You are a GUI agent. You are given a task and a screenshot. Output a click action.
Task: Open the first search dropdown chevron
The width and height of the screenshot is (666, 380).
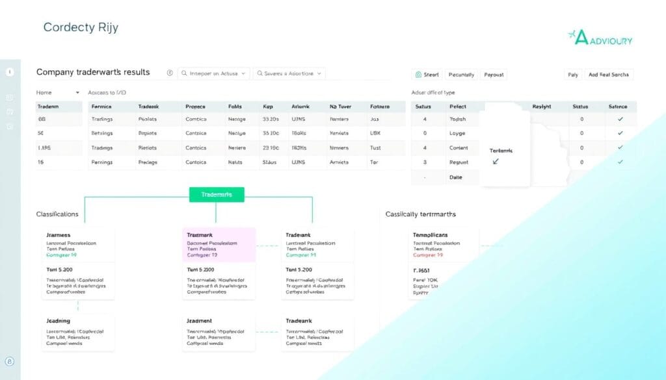tap(243, 73)
